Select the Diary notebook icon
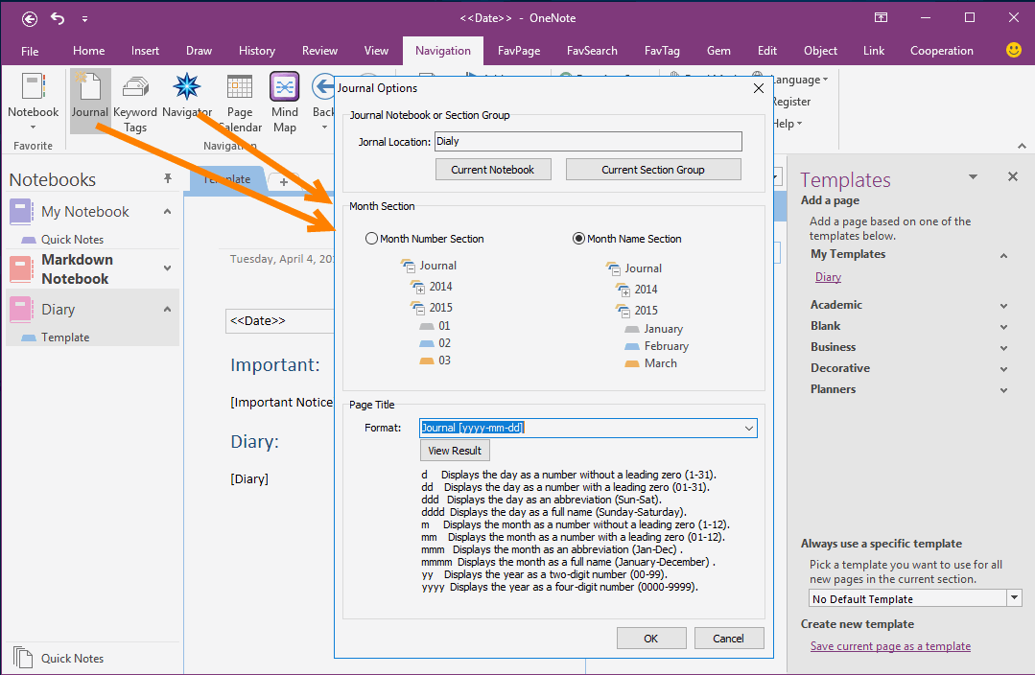Image resolution: width=1035 pixels, height=675 pixels. (21, 310)
